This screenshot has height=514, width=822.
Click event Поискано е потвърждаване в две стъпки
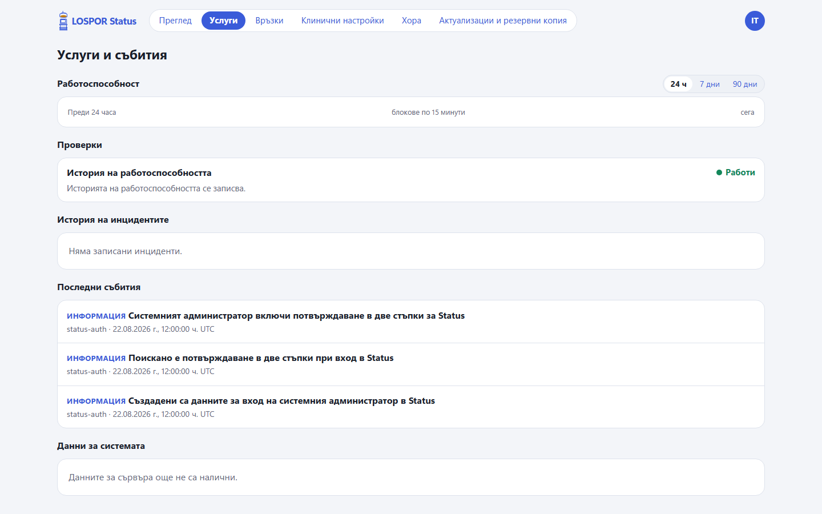[411, 364]
